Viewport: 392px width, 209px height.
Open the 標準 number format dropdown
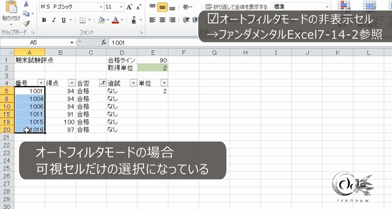coord(327,7)
